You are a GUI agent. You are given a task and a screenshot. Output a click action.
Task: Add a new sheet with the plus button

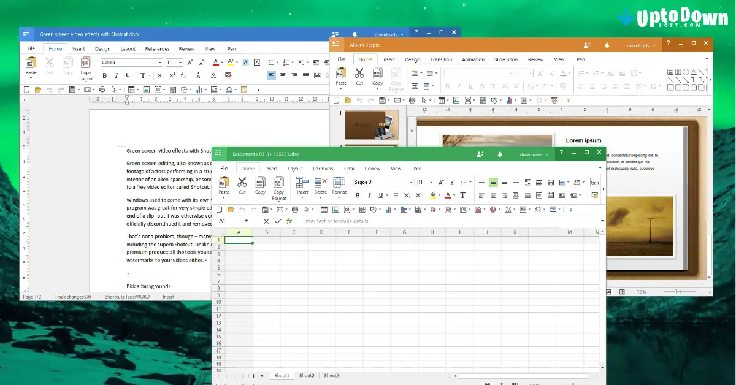[254, 375]
